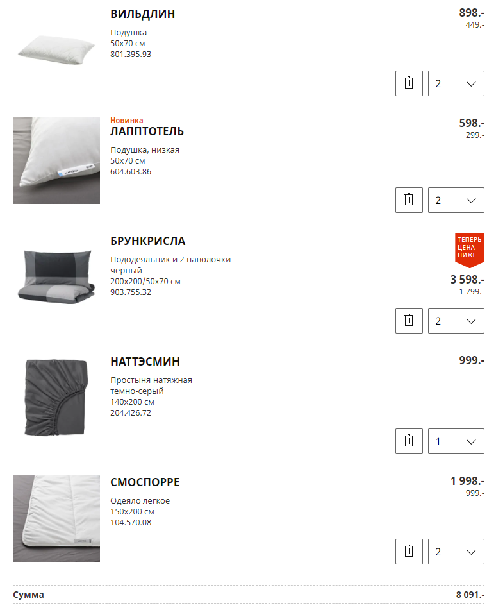Click СМОСПОРРЕ product name
The width and height of the screenshot is (496, 610).
point(145,482)
